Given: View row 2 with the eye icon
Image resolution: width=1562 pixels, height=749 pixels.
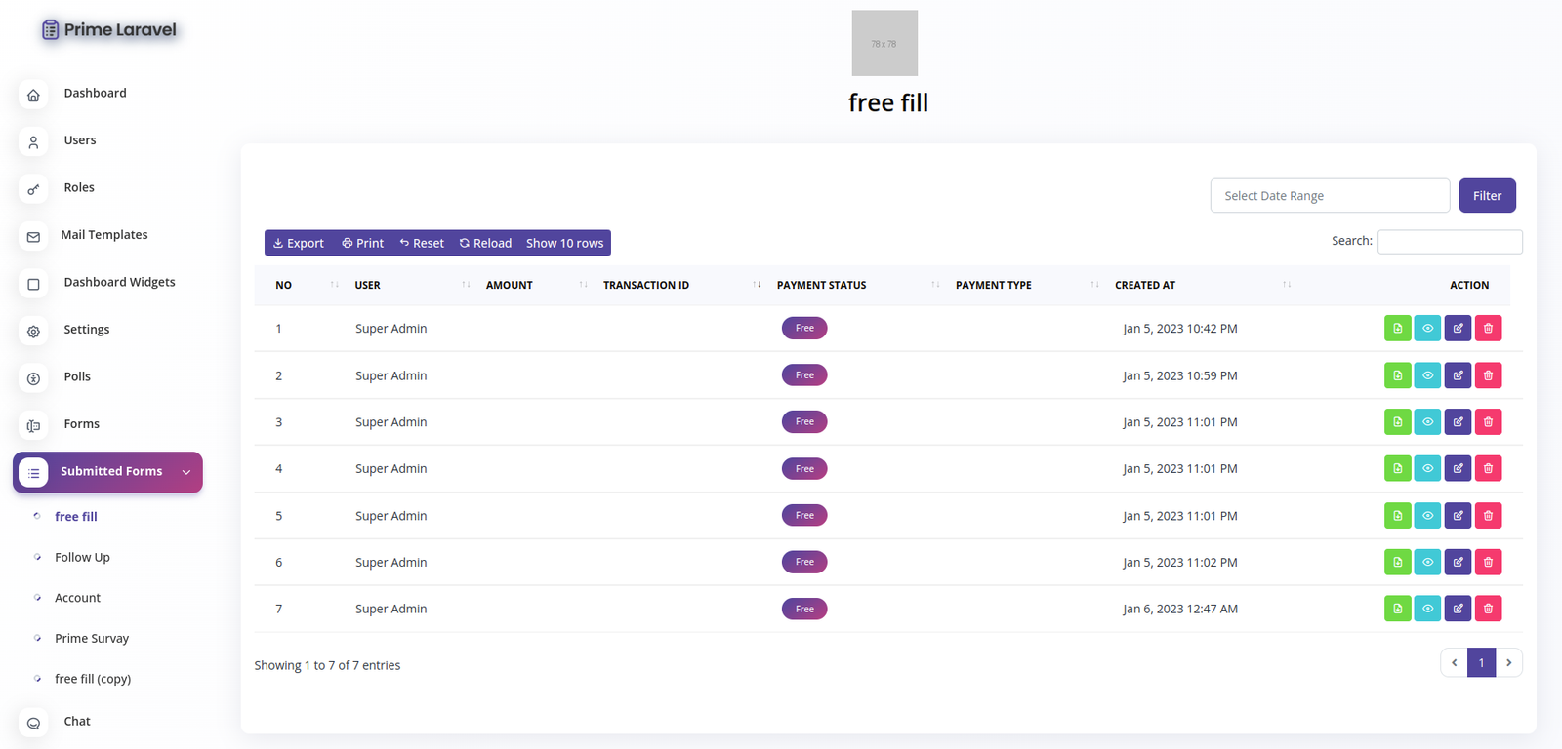Looking at the screenshot, I should coord(1427,375).
